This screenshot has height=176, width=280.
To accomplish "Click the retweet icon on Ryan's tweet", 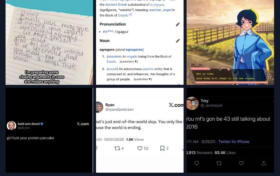I will coord(117,148).
